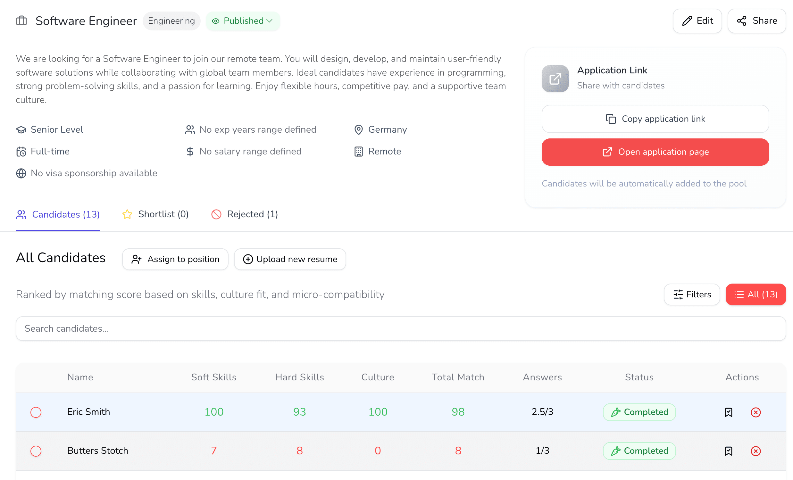Click the Share button icon
This screenshot has width=793, height=480.
point(741,21)
